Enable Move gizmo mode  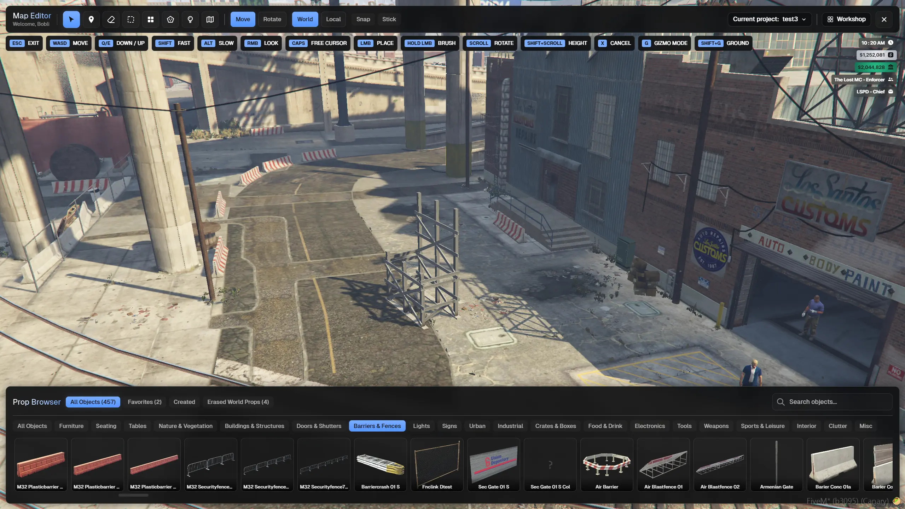(x=243, y=19)
